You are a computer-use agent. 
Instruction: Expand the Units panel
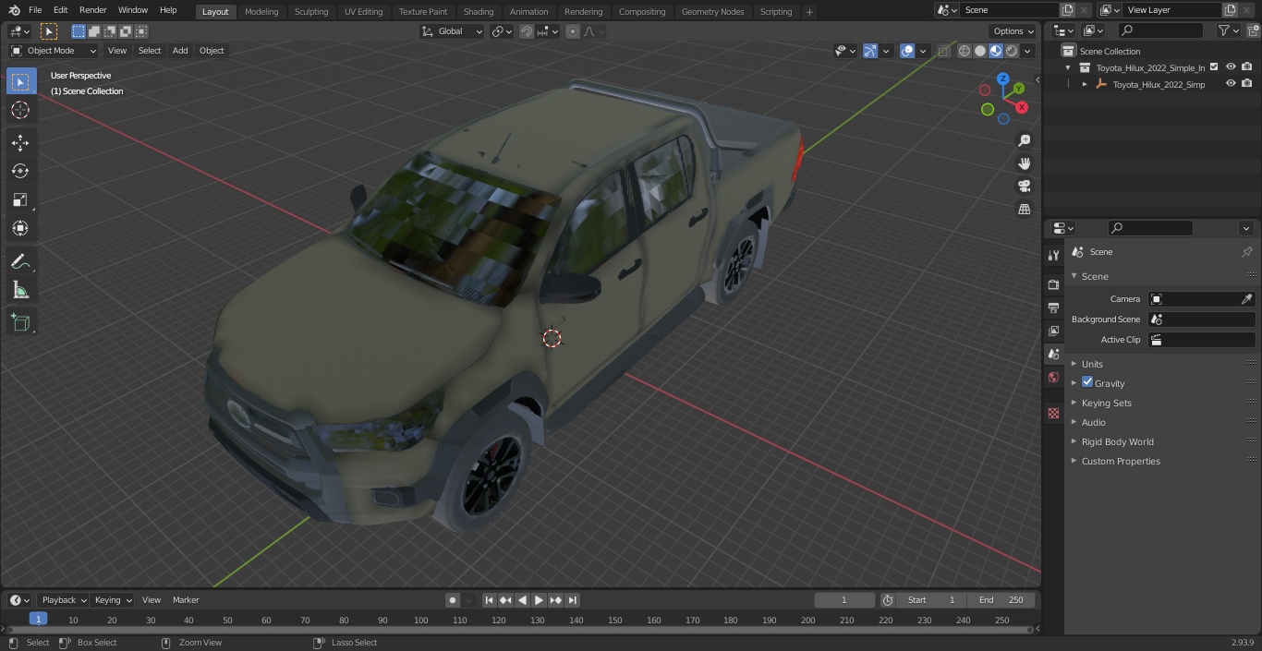click(x=1092, y=364)
